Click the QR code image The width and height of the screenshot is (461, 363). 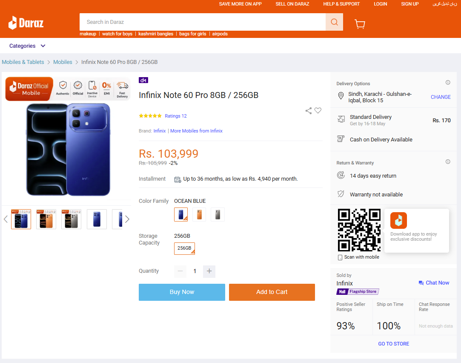coord(359,230)
